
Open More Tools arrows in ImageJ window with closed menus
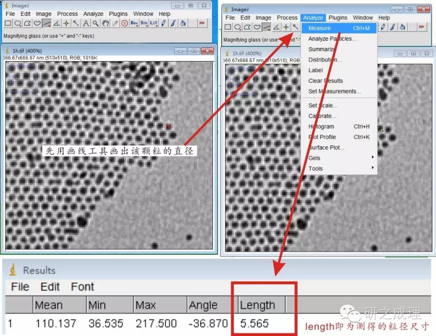coord(202,23)
